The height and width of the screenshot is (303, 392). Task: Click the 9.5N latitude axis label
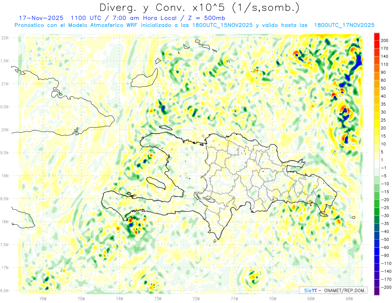[x=5, y=153]
